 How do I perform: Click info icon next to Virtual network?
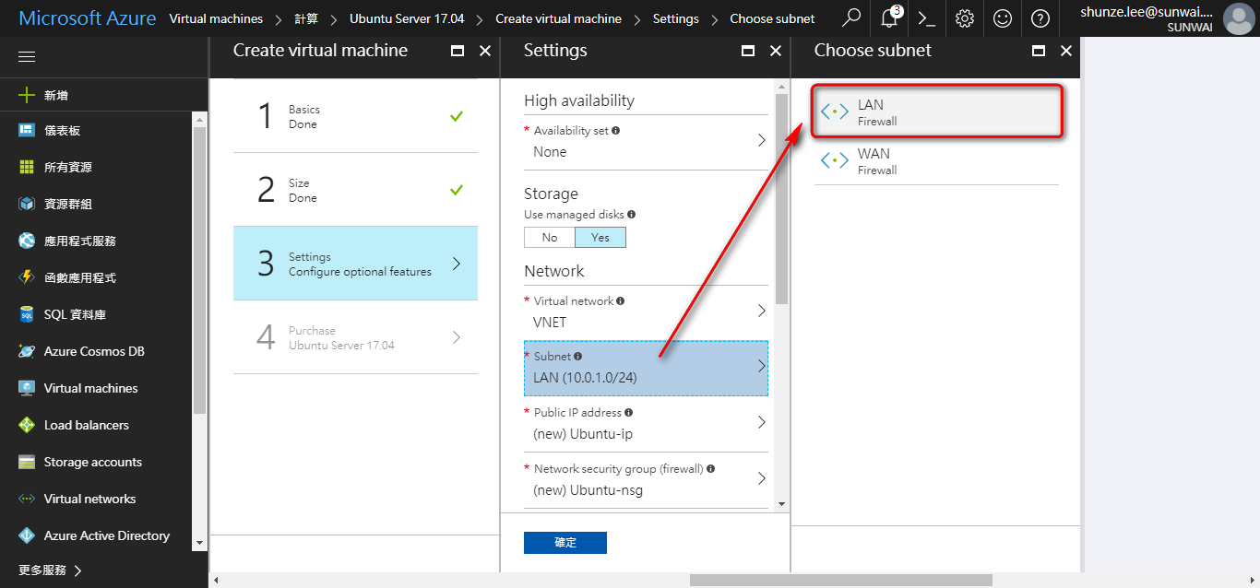[x=621, y=300]
